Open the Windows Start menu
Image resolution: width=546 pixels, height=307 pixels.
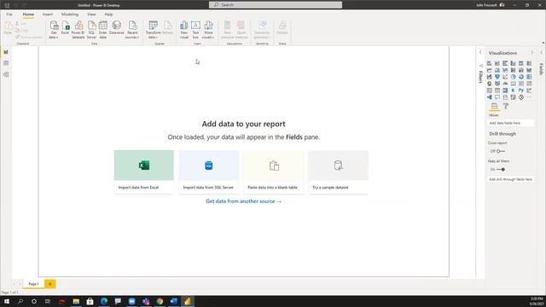pyautogui.click(x=7, y=301)
